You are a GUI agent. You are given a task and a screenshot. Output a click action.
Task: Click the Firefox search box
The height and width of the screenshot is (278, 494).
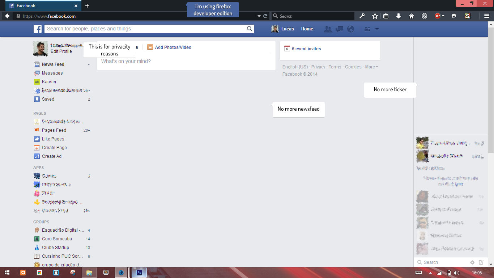[313, 16]
